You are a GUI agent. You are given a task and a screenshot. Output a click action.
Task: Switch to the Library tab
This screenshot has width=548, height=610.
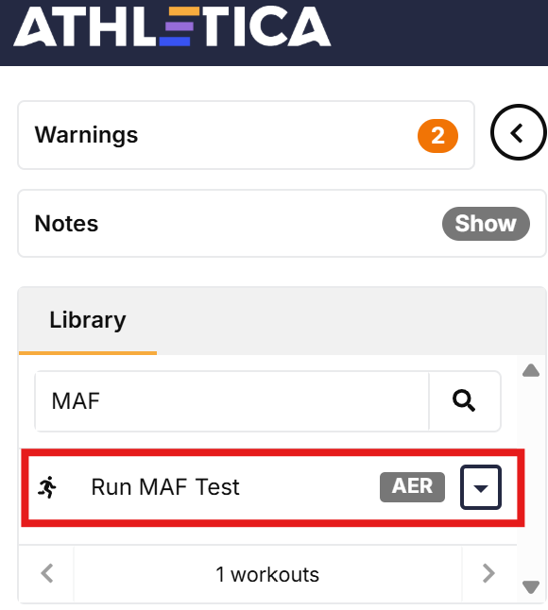88,320
